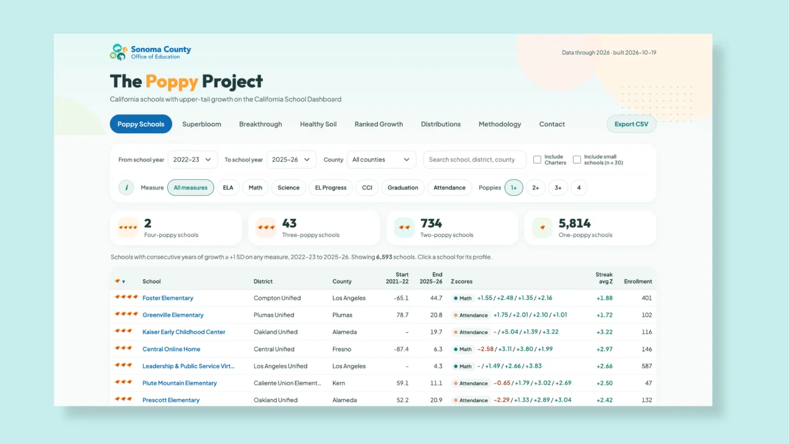789x444 pixels.
Task: Select the Poppy Schools tab
Action: 141,124
